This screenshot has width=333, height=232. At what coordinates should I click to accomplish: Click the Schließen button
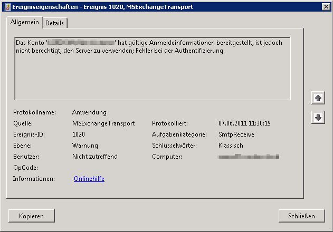(301, 216)
